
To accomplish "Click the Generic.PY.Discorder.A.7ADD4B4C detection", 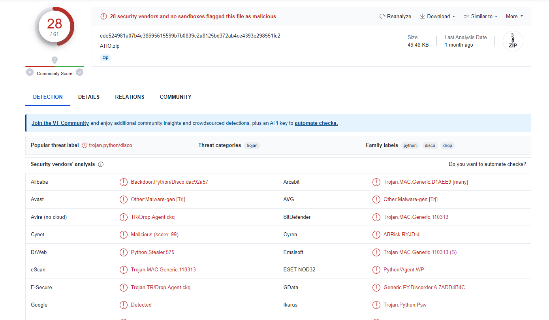I will point(424,287).
